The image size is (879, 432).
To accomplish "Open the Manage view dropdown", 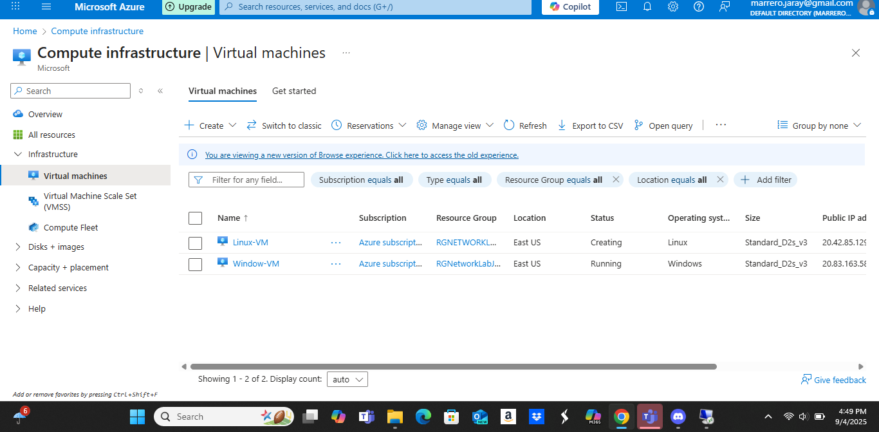I will click(x=455, y=126).
